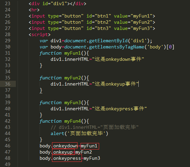Image resolution: width=190 pixels, height=167 pixels.
Task: Click the "这是onkeyup事件" string
Action: 115,84
